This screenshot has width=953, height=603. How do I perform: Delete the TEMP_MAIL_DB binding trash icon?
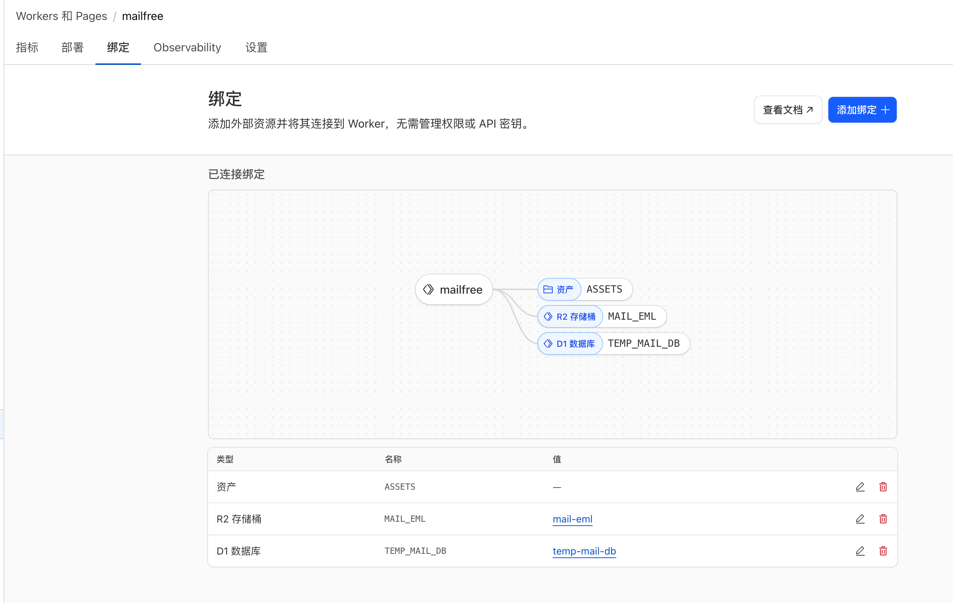point(883,551)
